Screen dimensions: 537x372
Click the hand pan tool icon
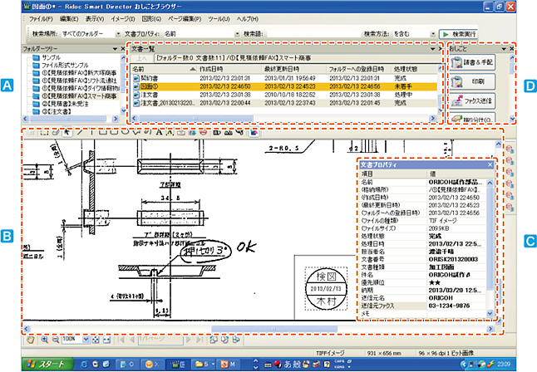pos(32,340)
